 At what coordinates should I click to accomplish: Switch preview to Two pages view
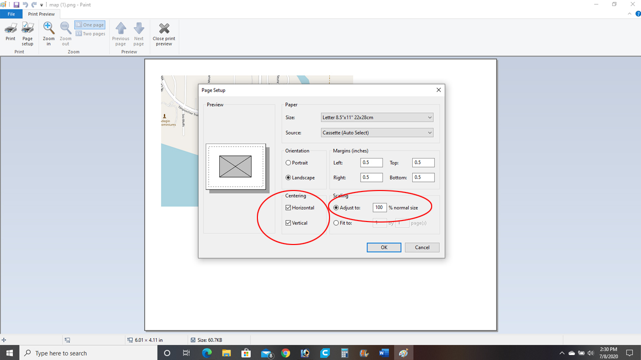tap(90, 34)
